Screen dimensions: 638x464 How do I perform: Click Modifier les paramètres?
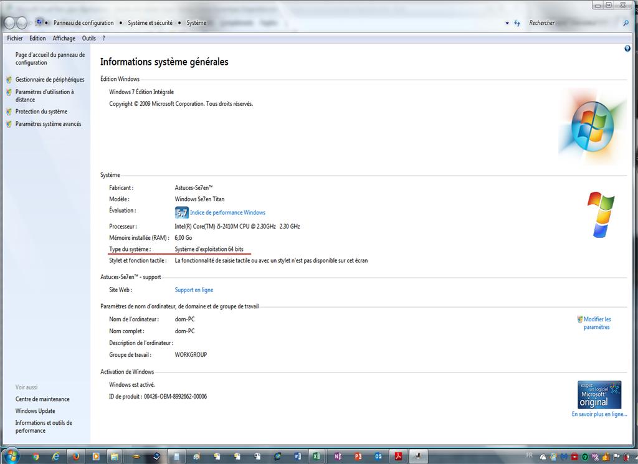click(x=597, y=323)
